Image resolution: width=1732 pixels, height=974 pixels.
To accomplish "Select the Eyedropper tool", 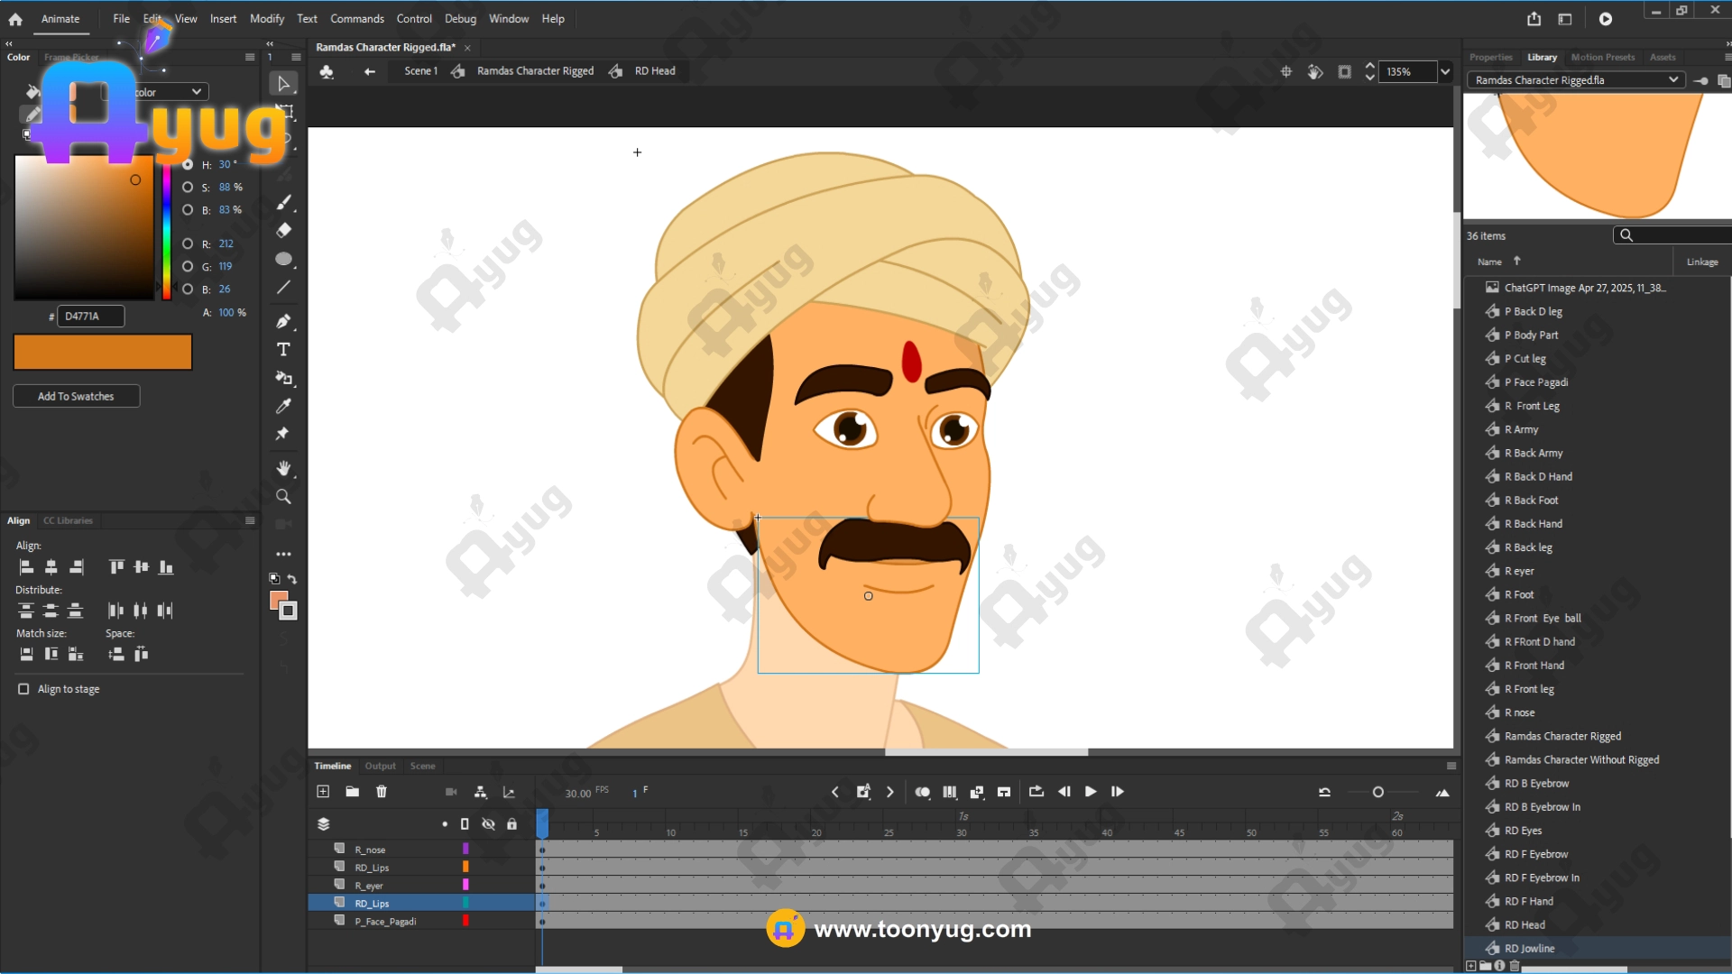I will pos(283,406).
